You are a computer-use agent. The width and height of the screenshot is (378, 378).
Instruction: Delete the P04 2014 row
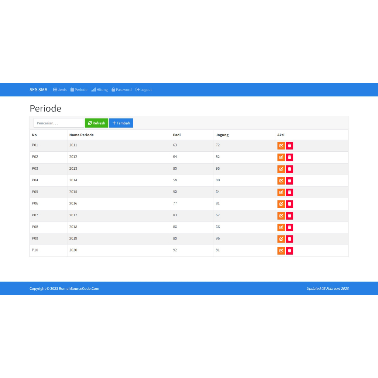(289, 181)
